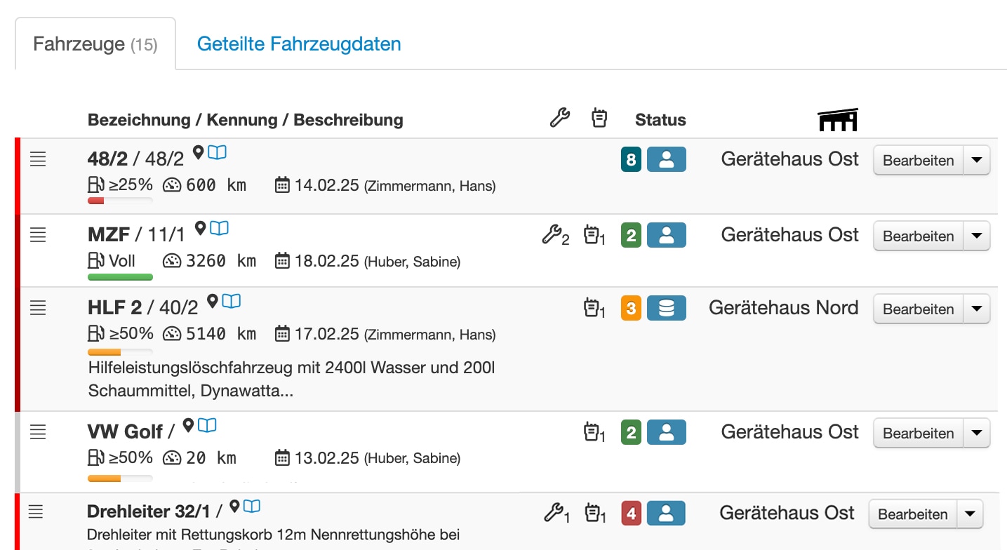Open the Bearbeiten dropdown arrow on MZF row
Viewport: 1007px width, 550px height.
click(x=977, y=236)
